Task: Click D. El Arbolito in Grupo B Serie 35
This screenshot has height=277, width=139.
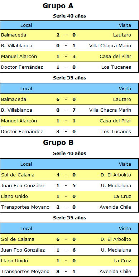Action: pos(116,239)
